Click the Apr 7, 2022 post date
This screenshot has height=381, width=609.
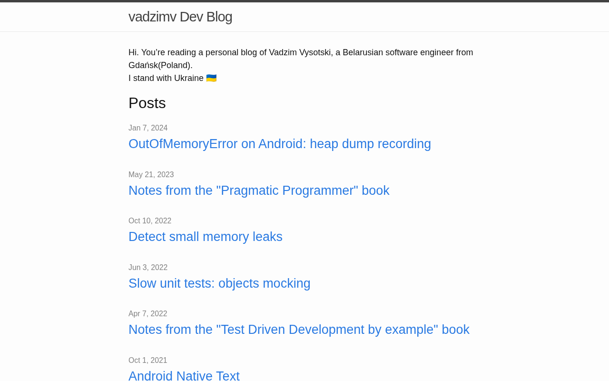(x=148, y=314)
